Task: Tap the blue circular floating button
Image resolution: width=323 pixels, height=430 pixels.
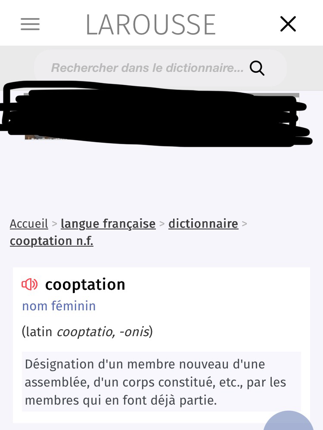Action: 289,422
